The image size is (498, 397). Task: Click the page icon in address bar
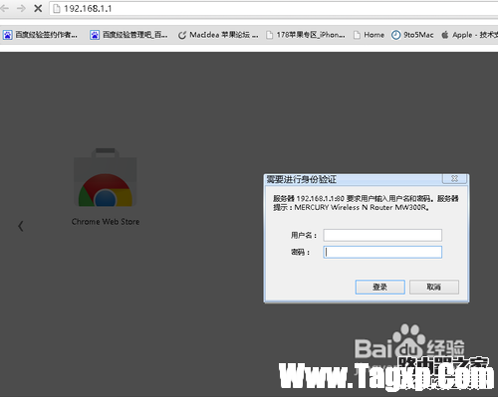point(57,9)
